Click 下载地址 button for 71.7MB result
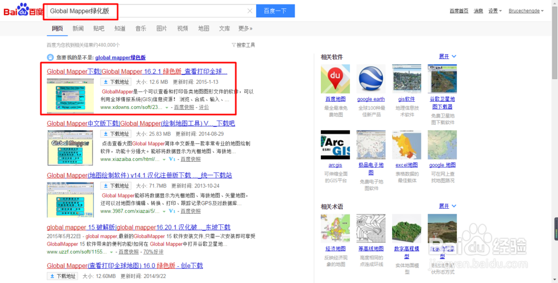558x283 pixels. [x=116, y=186]
